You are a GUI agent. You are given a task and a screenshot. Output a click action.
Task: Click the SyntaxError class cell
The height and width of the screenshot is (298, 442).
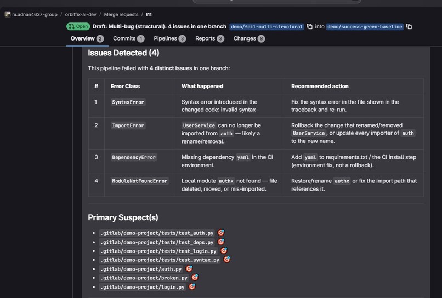(x=128, y=102)
